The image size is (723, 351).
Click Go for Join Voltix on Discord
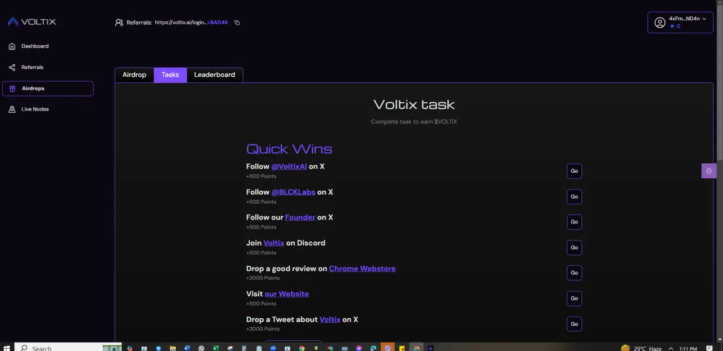click(574, 248)
